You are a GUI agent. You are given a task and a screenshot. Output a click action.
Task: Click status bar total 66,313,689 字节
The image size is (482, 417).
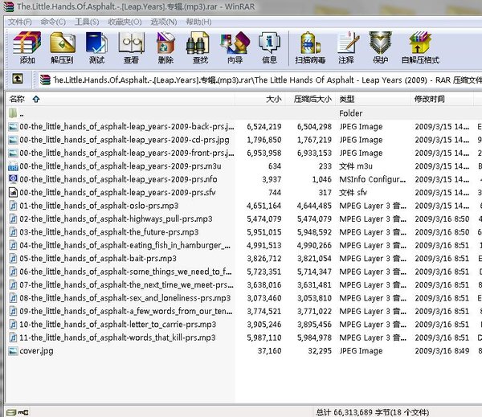[x=373, y=412]
